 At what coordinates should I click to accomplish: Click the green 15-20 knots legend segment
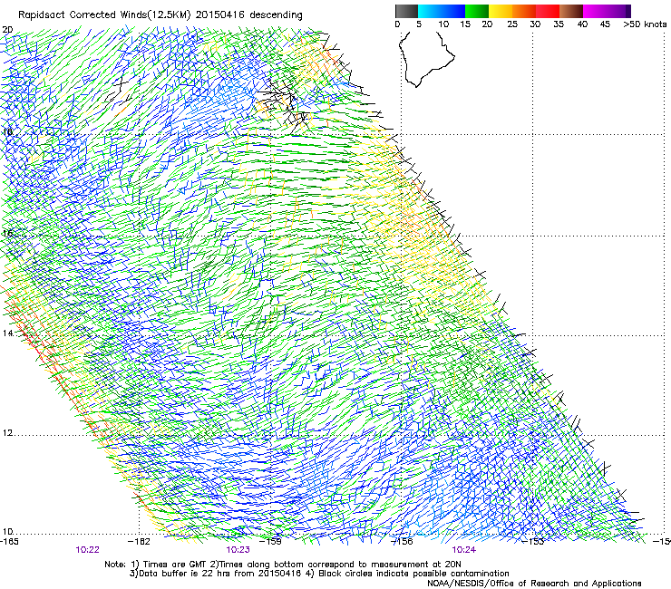pyautogui.click(x=477, y=11)
